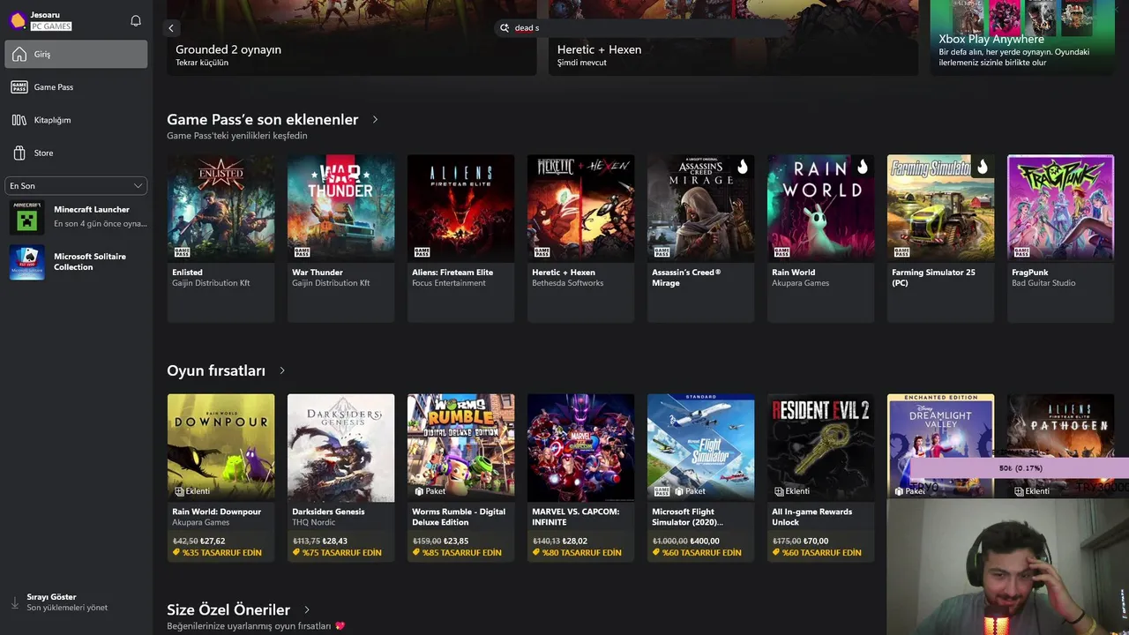Click %35 TASARRUF EDİN on Rain World Downpour

click(216, 553)
